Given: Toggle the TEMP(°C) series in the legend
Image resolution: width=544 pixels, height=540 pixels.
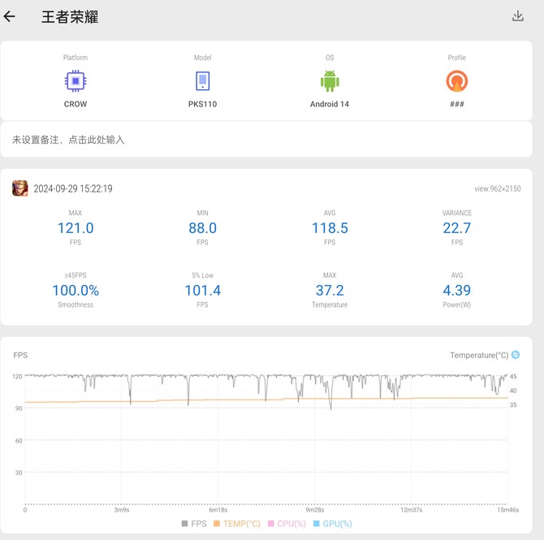Looking at the screenshot, I should [x=236, y=523].
